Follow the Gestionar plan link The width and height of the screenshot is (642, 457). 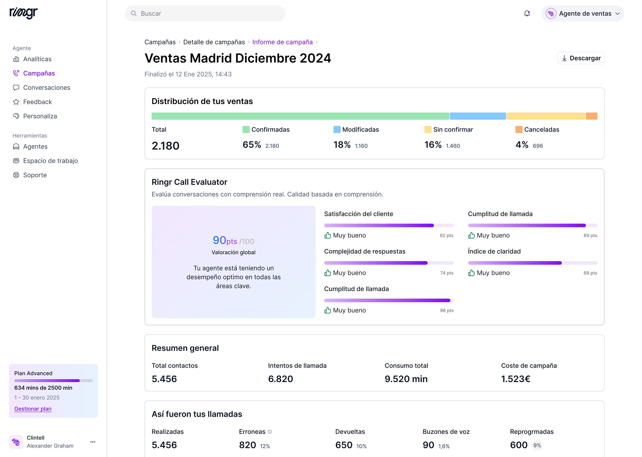point(33,409)
